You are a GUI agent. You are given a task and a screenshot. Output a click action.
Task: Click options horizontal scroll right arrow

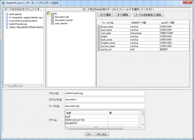[x=139, y=128]
